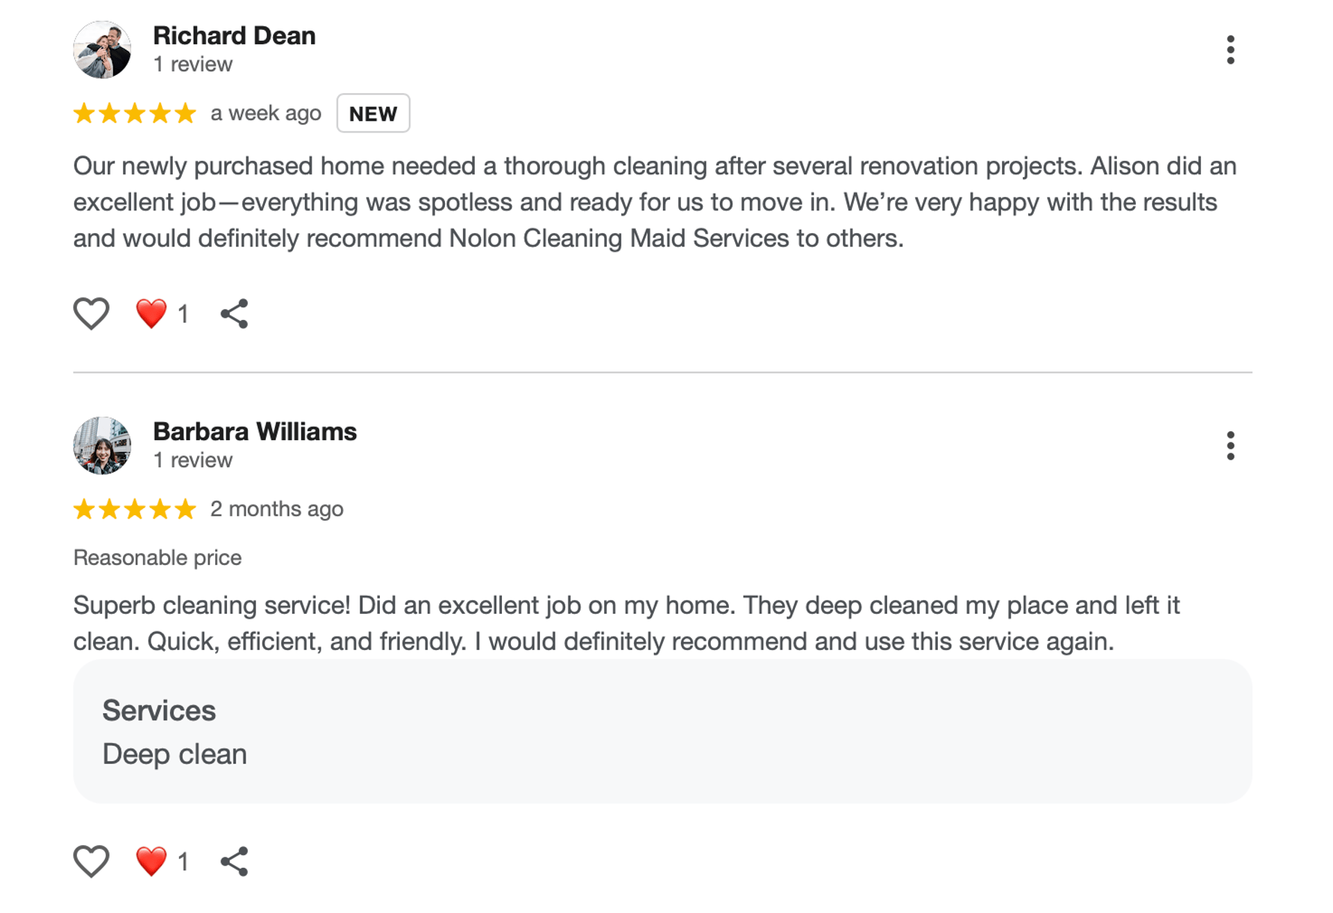Click "1 review" under Barbara Williams
1333x913 pixels.
tap(193, 460)
